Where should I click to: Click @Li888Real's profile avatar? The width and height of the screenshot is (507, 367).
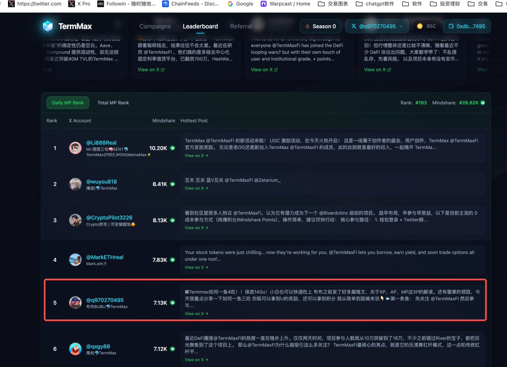coord(75,148)
